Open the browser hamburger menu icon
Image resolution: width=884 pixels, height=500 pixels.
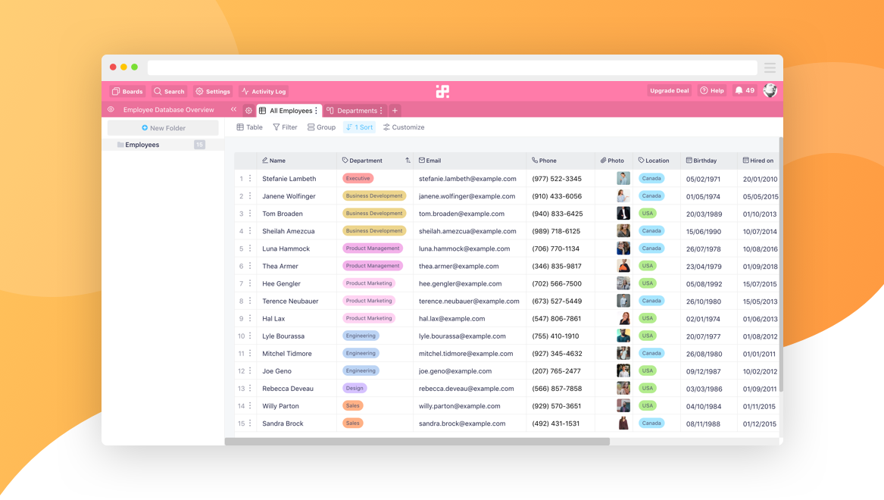click(x=770, y=67)
